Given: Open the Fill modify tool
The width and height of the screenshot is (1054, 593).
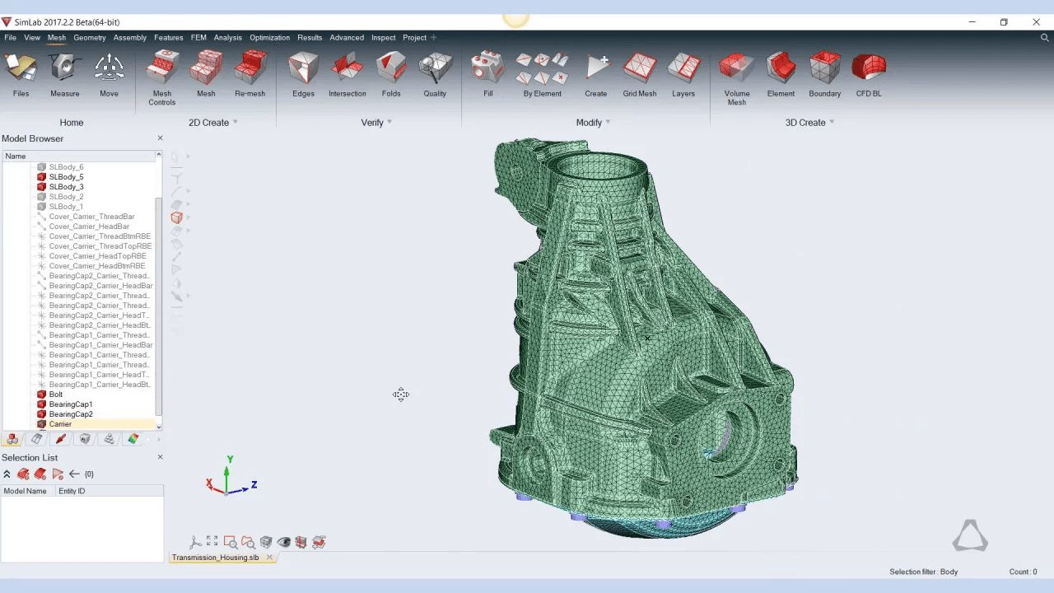Looking at the screenshot, I should [487, 76].
